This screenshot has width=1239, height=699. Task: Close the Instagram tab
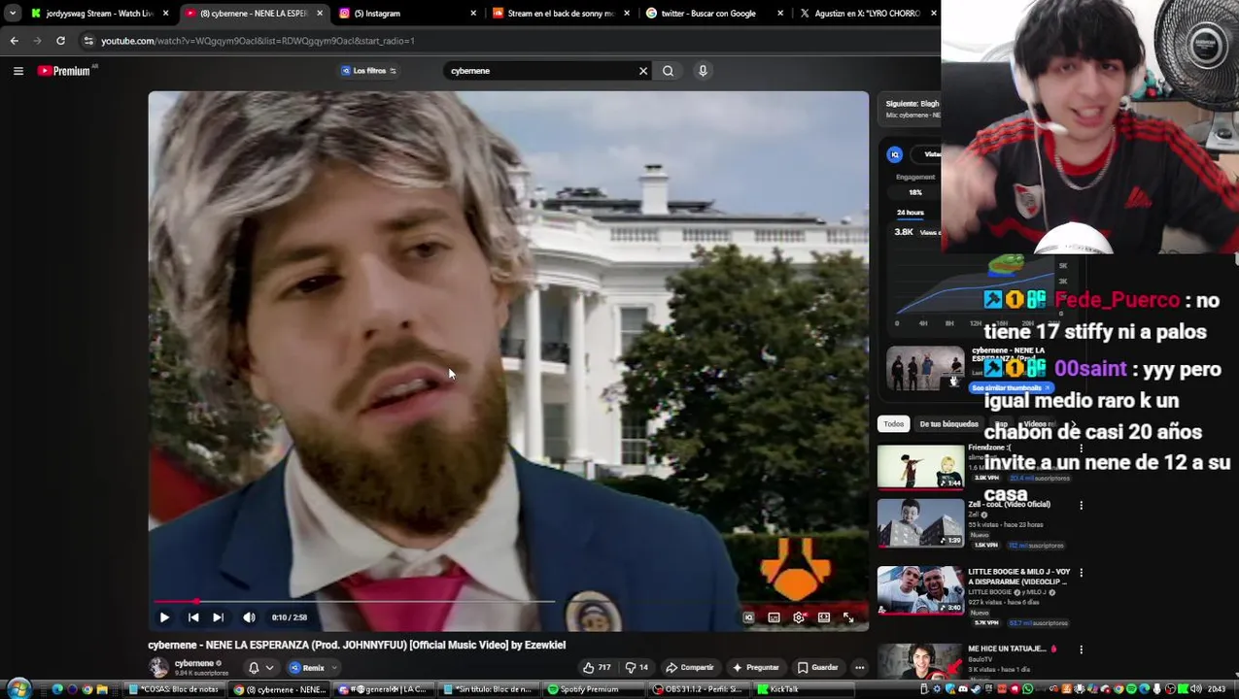(x=473, y=14)
